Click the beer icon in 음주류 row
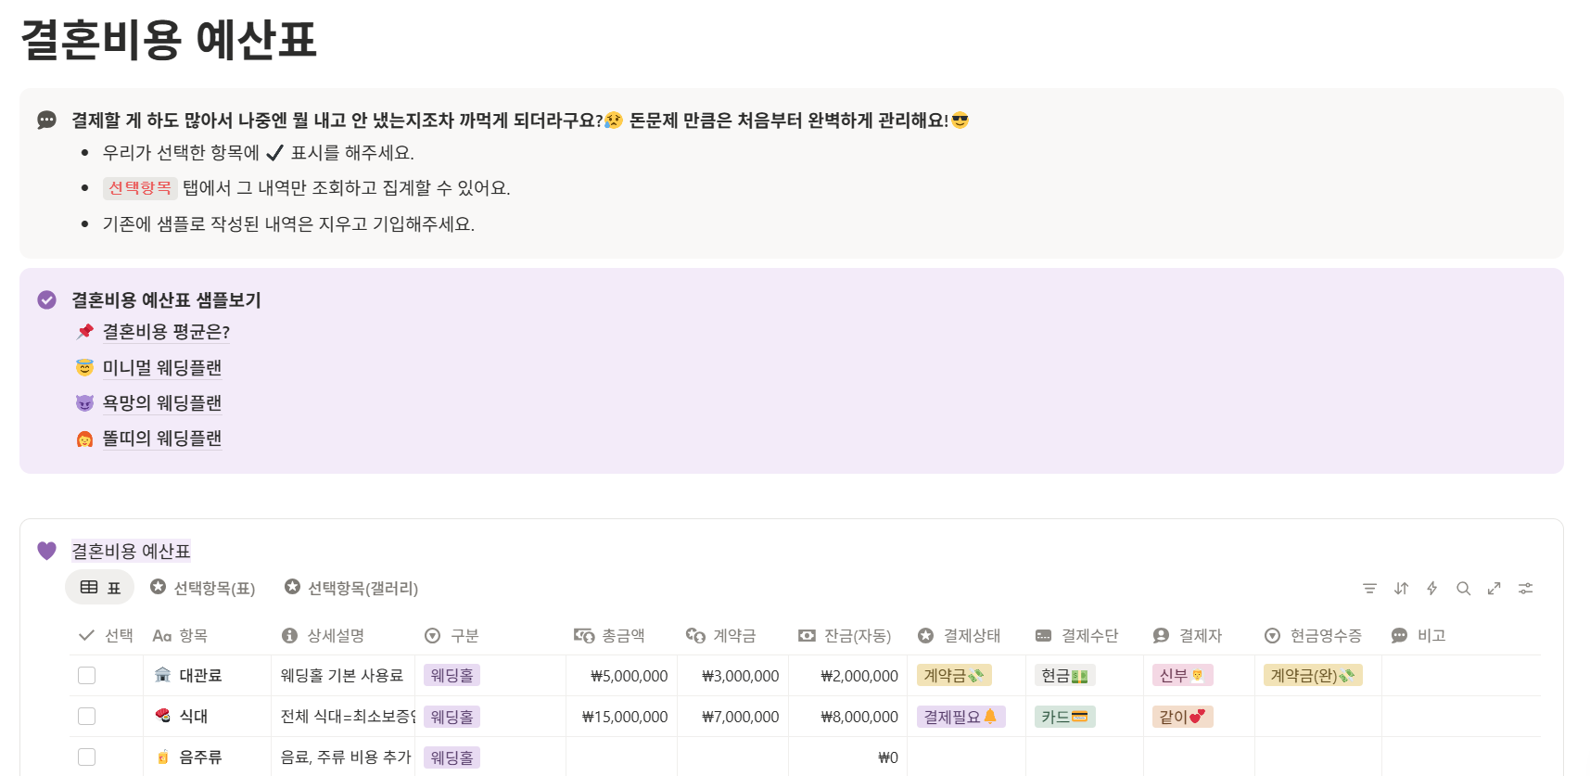 [x=163, y=757]
